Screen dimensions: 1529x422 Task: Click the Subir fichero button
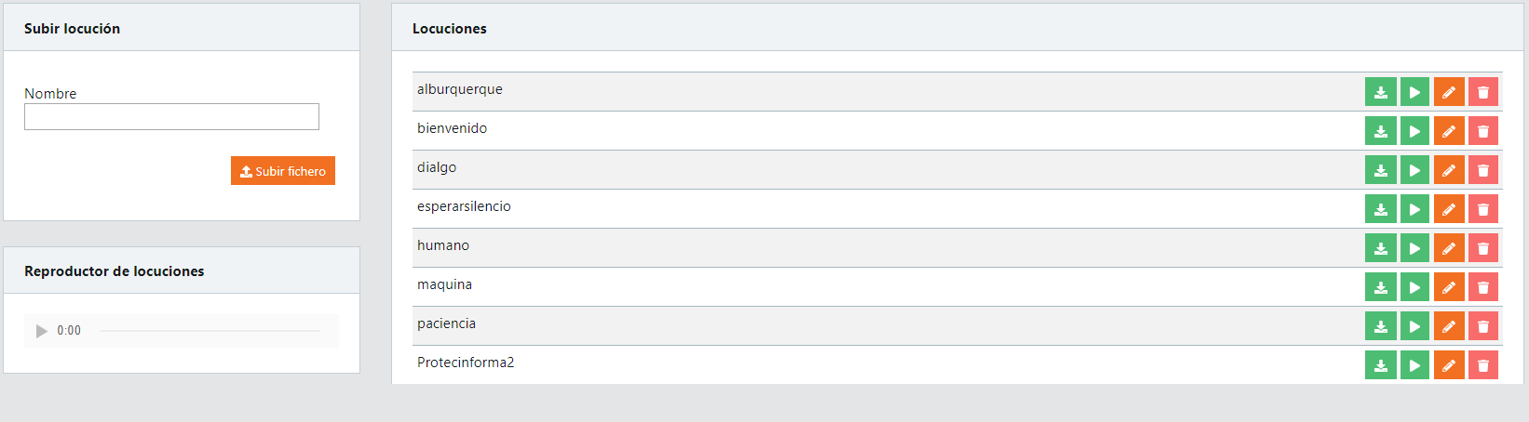coord(283,171)
